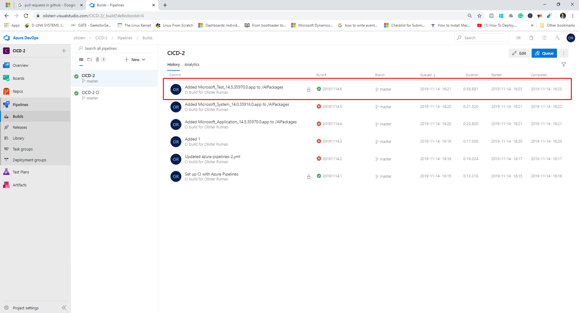
Task: Open the Pipelines breadcrumb link
Action: click(125, 38)
